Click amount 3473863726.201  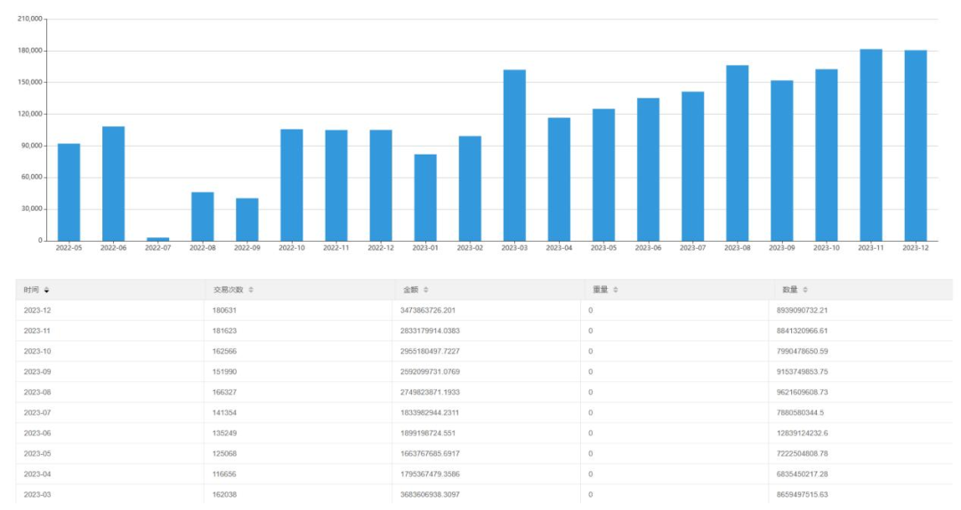click(428, 310)
